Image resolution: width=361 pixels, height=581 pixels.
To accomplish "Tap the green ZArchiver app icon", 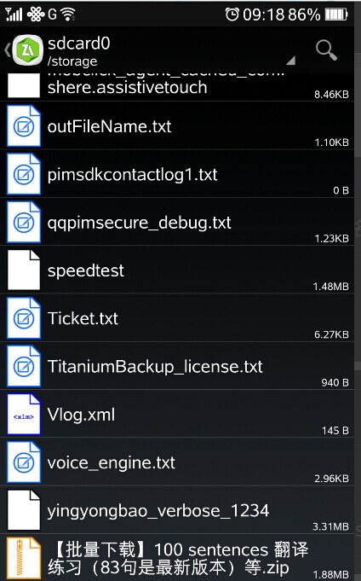I will pyautogui.click(x=28, y=50).
